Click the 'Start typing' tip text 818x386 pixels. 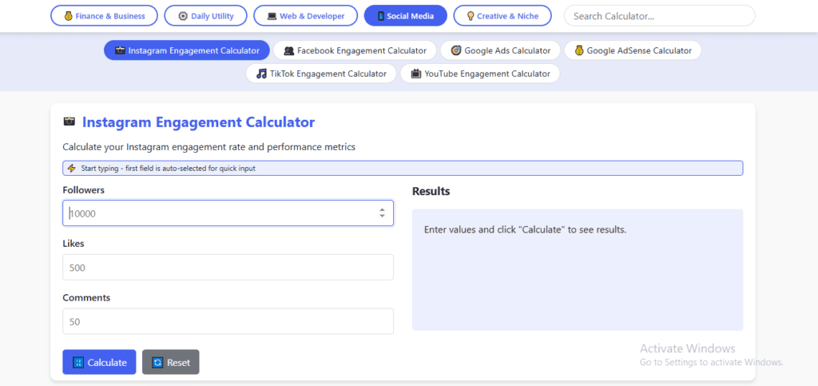tap(169, 169)
